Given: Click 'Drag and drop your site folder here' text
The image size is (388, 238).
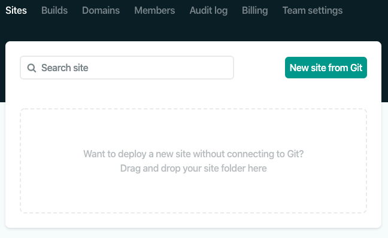Looking at the screenshot, I should point(193,168).
